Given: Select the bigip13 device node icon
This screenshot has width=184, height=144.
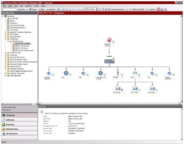Looking at the screenshot, I should coord(109,56).
